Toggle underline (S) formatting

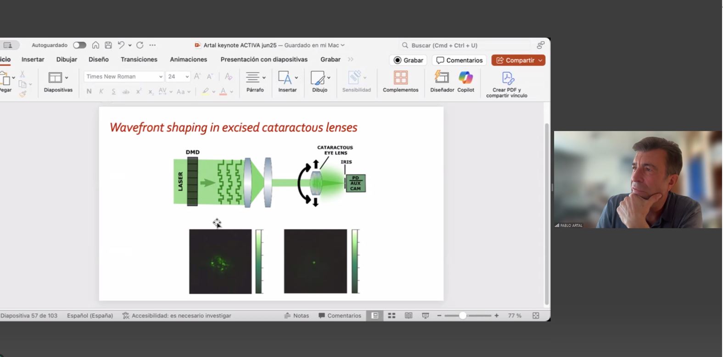pyautogui.click(x=113, y=91)
